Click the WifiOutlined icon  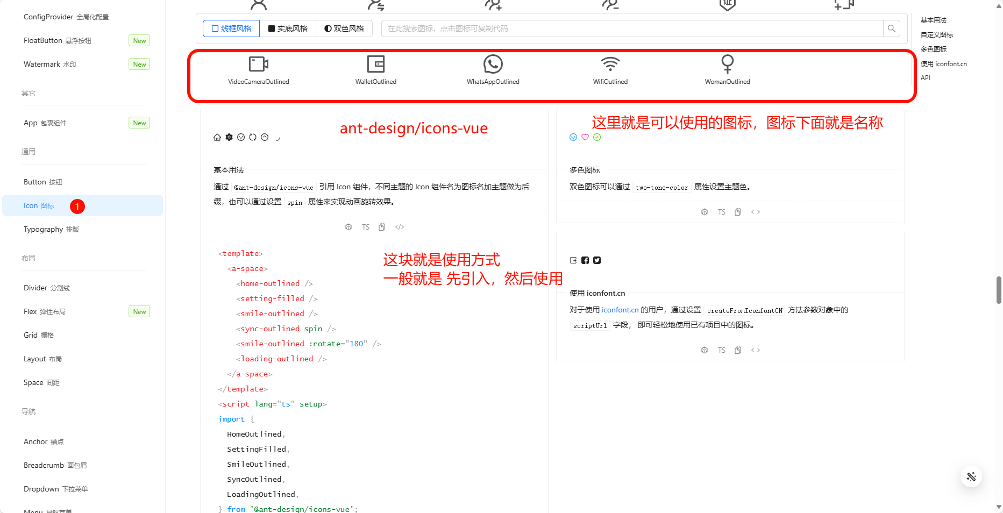610,70
